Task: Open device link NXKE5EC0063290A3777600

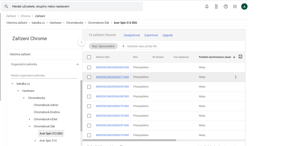Action: [x=112, y=77]
